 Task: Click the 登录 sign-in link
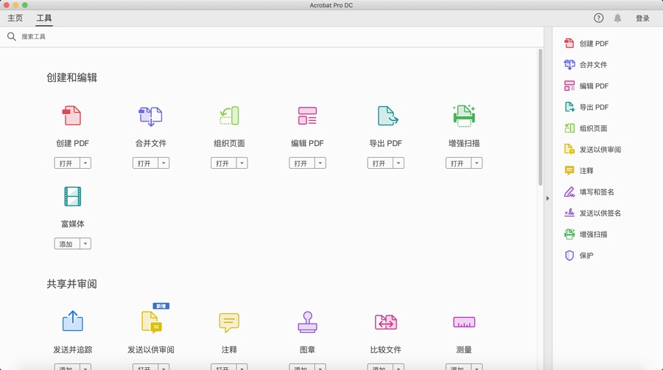coord(642,18)
